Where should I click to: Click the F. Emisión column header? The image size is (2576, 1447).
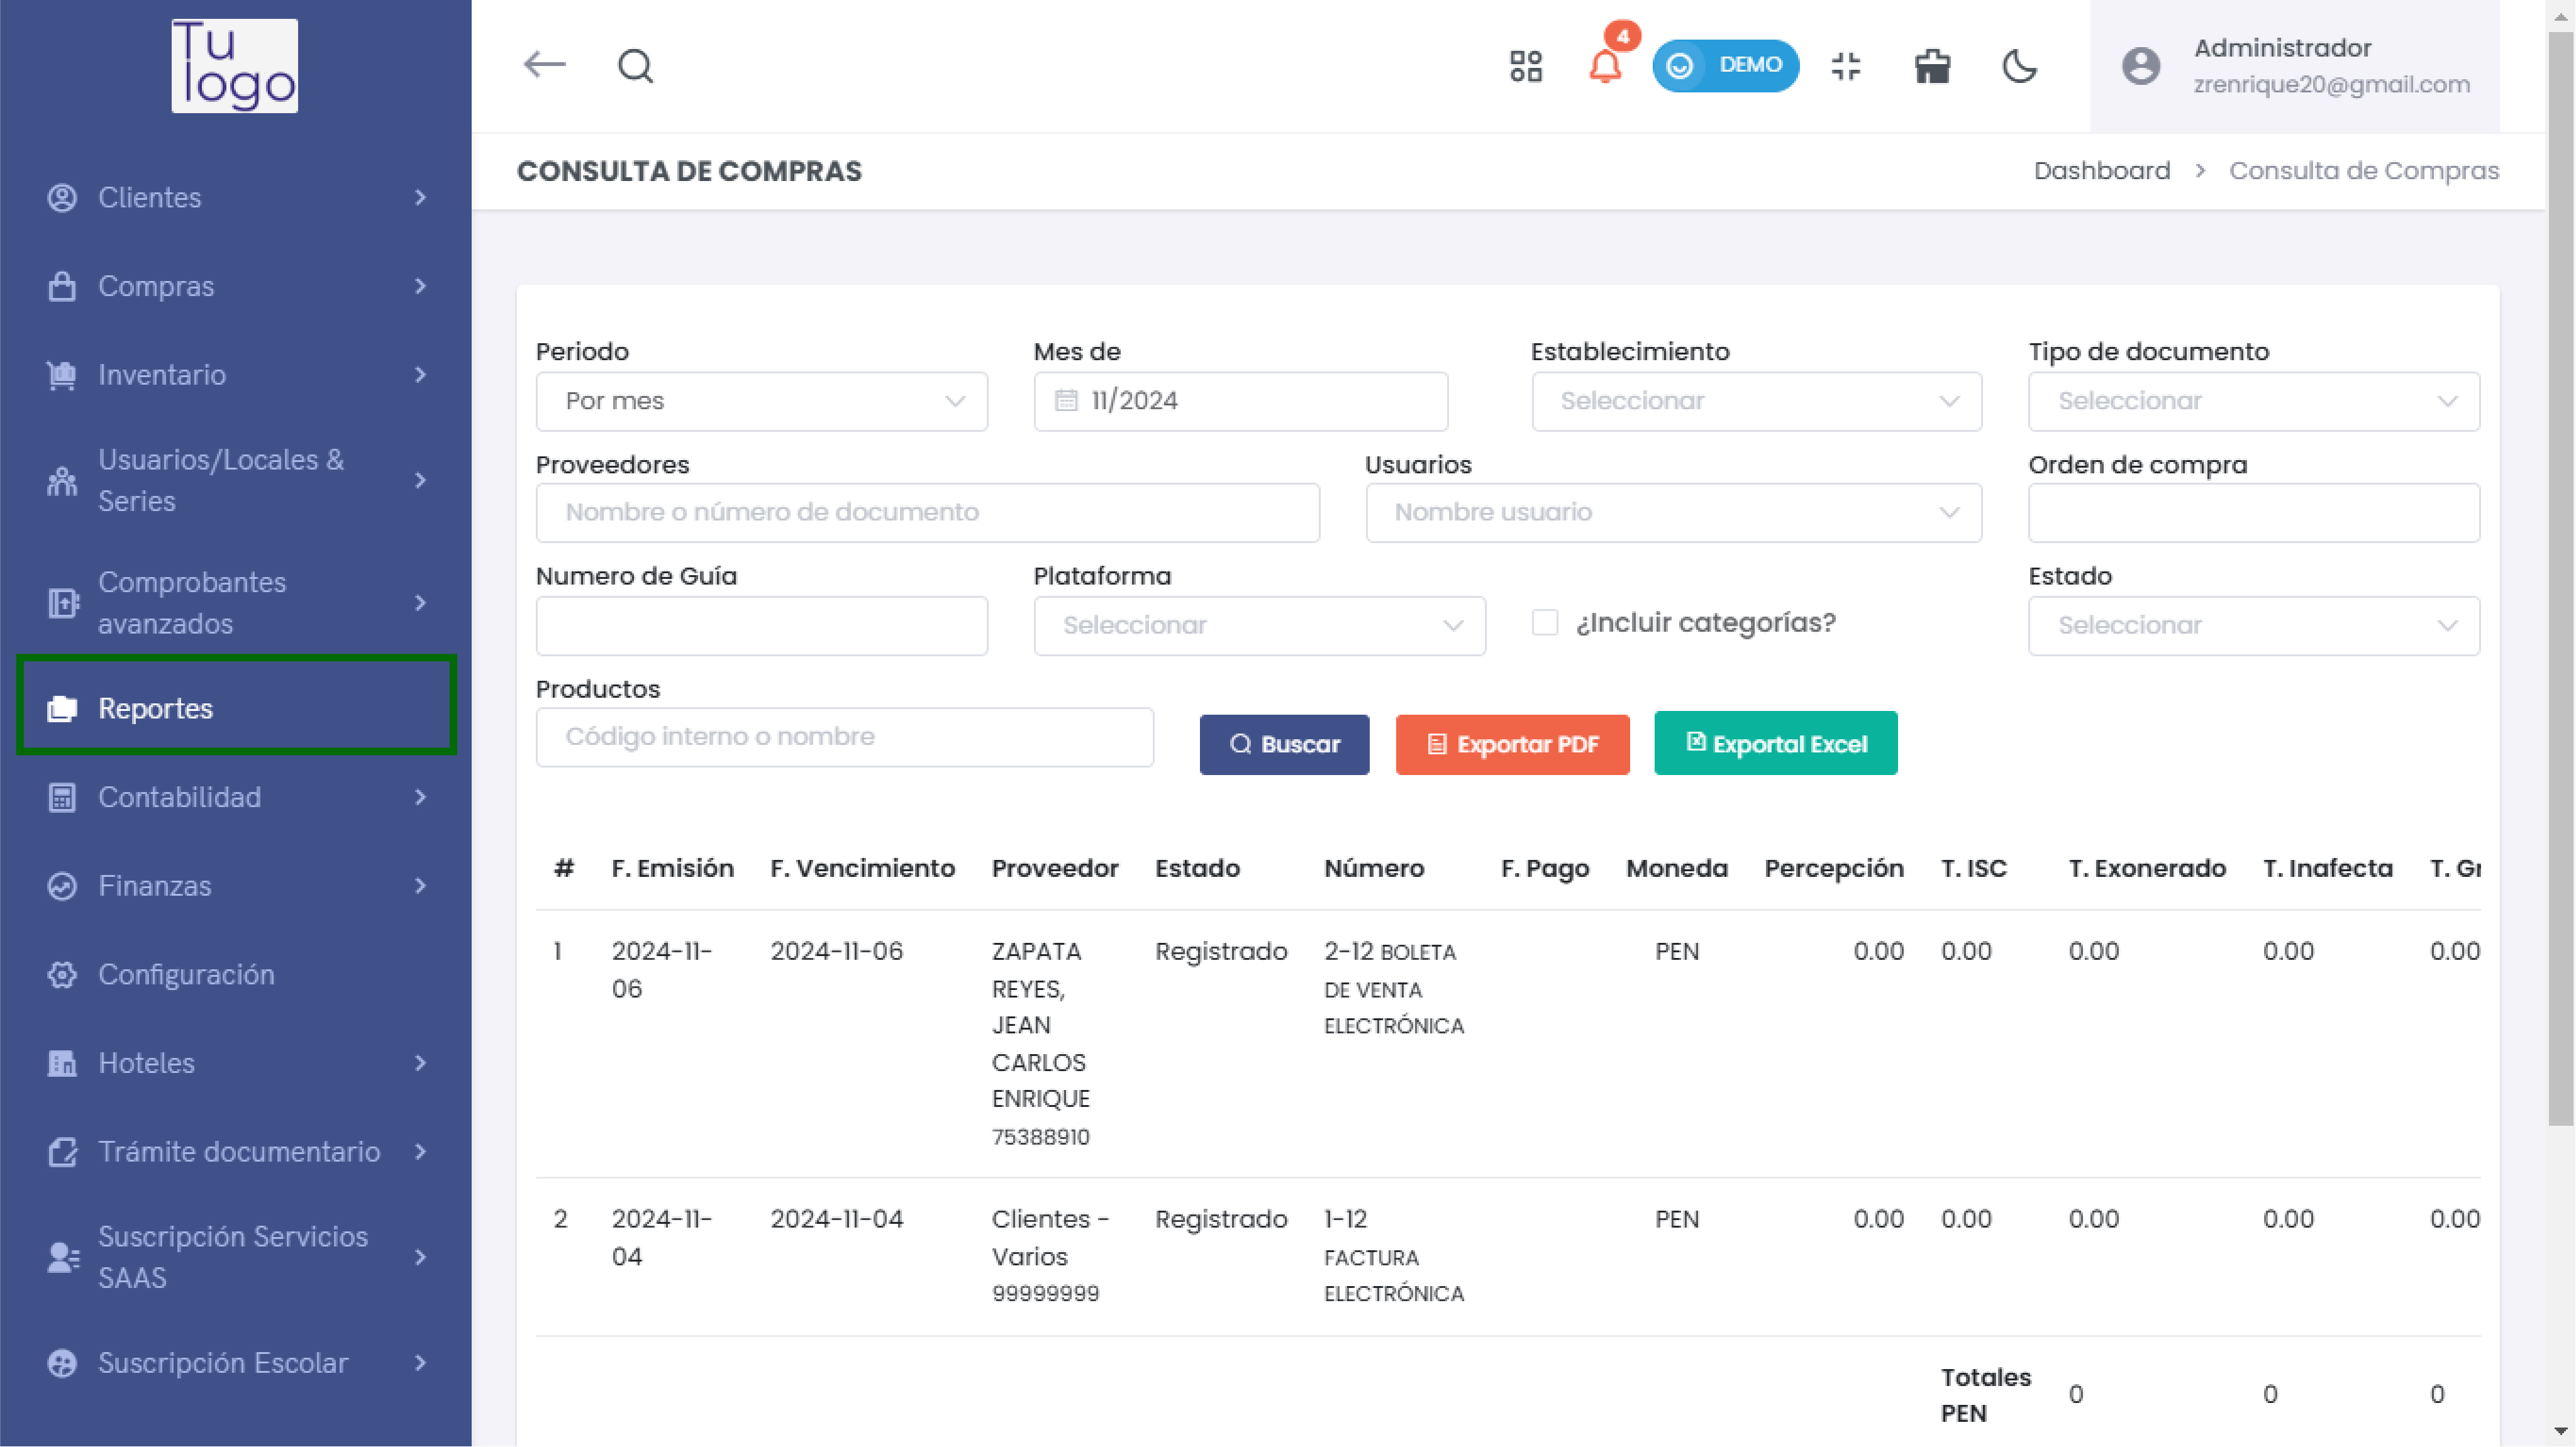pyautogui.click(x=672, y=869)
